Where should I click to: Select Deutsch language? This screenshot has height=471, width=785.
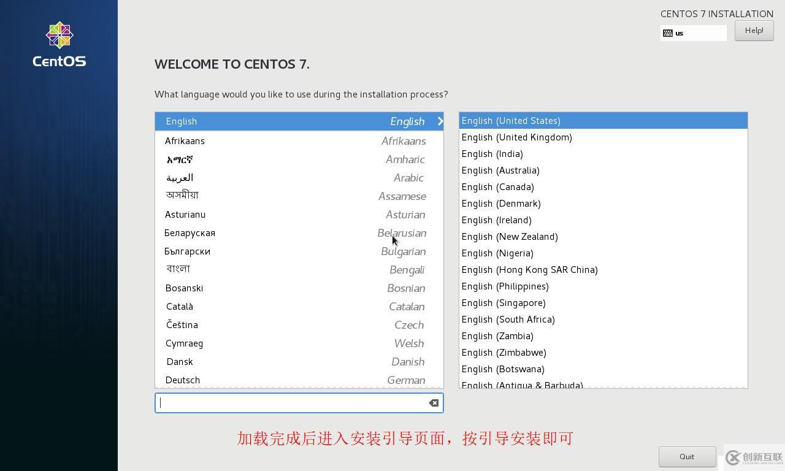pos(299,380)
